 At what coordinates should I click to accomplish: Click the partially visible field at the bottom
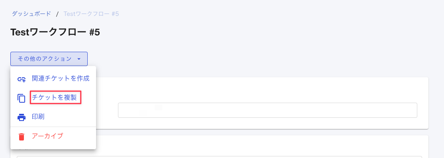219,157
